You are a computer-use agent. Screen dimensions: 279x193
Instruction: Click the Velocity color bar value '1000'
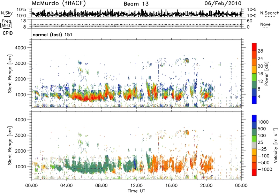coord(263,122)
